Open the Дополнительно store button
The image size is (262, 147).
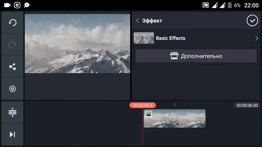(196, 56)
